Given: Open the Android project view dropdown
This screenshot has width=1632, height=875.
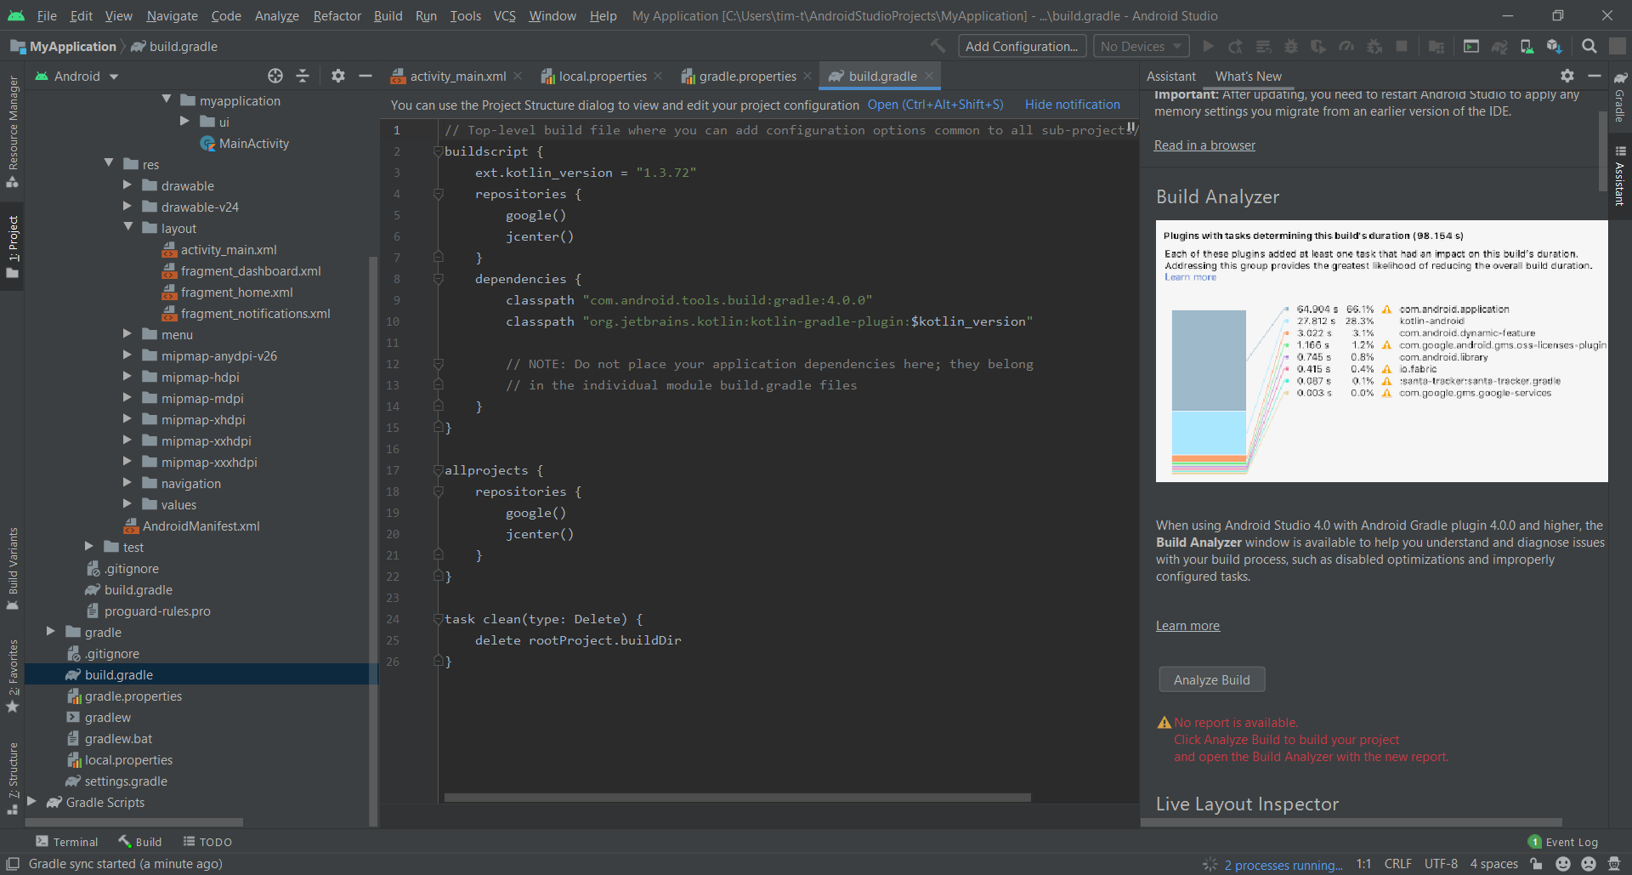Looking at the screenshot, I should 77,77.
